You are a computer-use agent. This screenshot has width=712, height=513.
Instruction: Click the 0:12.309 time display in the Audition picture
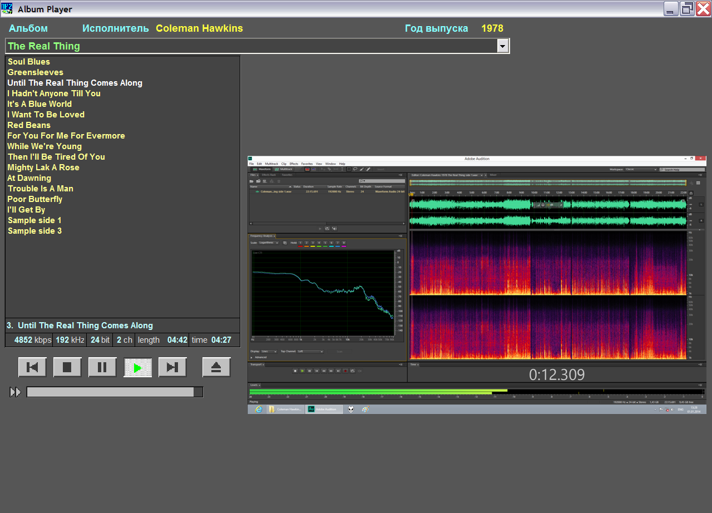click(x=557, y=375)
